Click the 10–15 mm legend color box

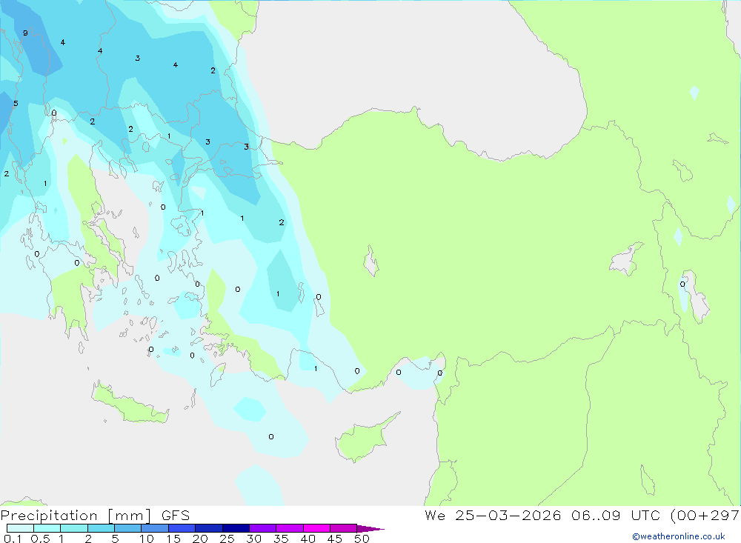click(x=155, y=528)
